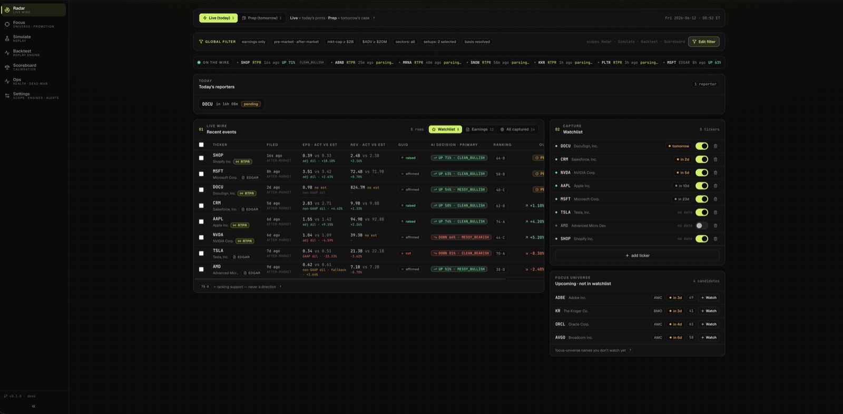Delete AMD from watchlist with trash icon
This screenshot has height=414, width=843.
[715, 226]
